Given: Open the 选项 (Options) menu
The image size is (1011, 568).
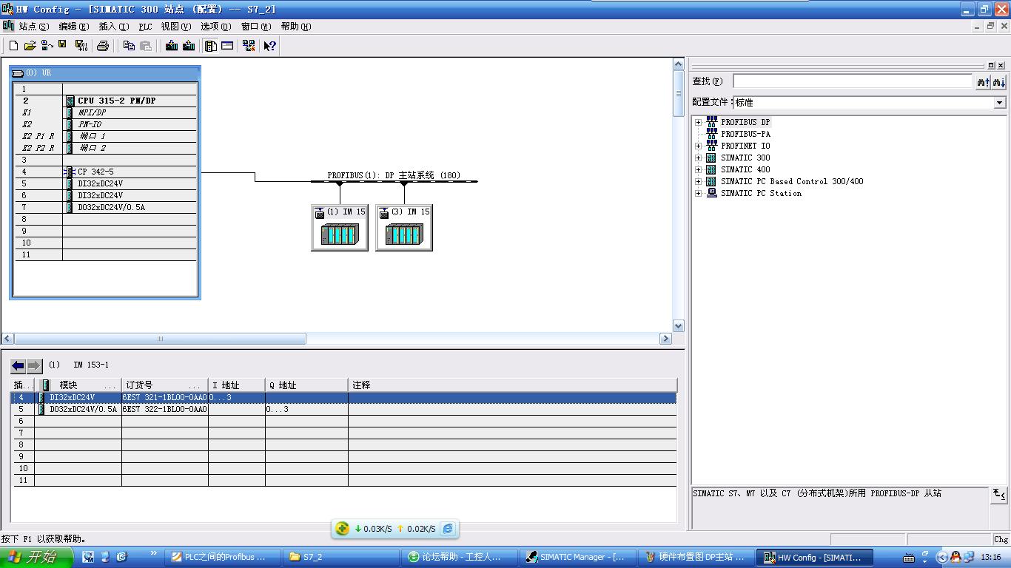Looking at the screenshot, I should pyautogui.click(x=215, y=27).
